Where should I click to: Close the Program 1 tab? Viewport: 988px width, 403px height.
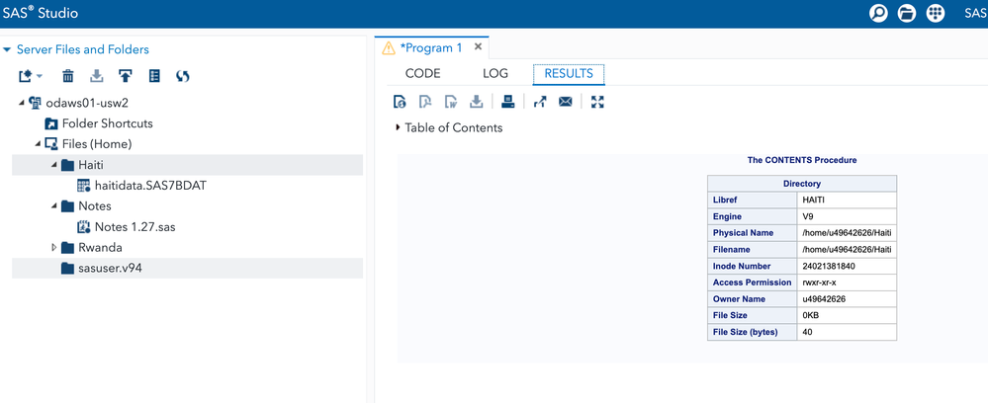point(478,46)
